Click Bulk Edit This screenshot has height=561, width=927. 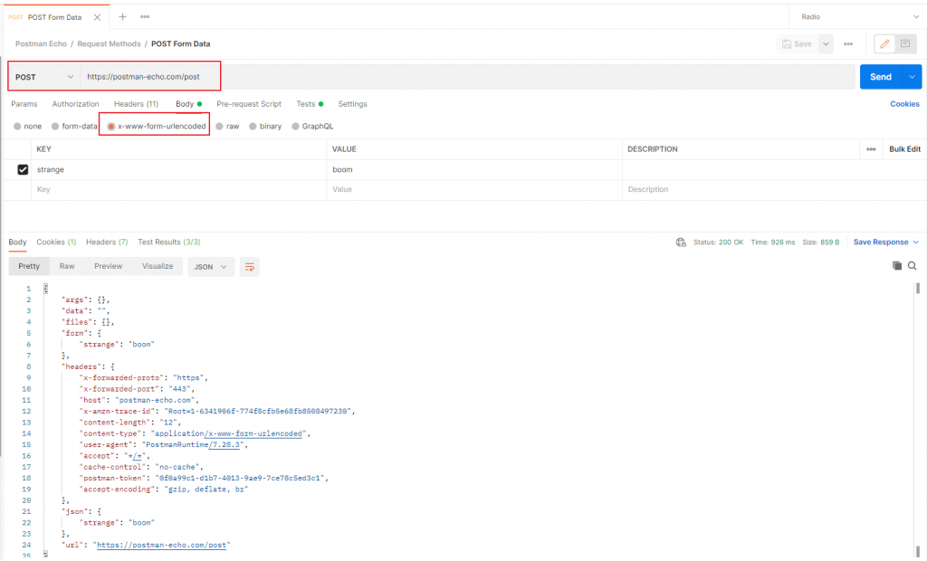(x=904, y=149)
